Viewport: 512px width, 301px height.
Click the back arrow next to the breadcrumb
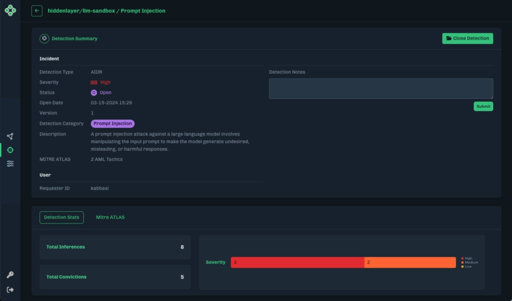point(36,10)
